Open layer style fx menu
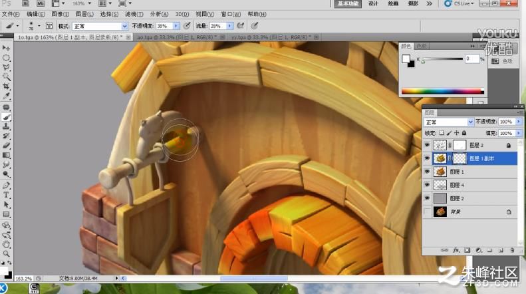The height and width of the screenshot is (294, 526). tap(456, 250)
